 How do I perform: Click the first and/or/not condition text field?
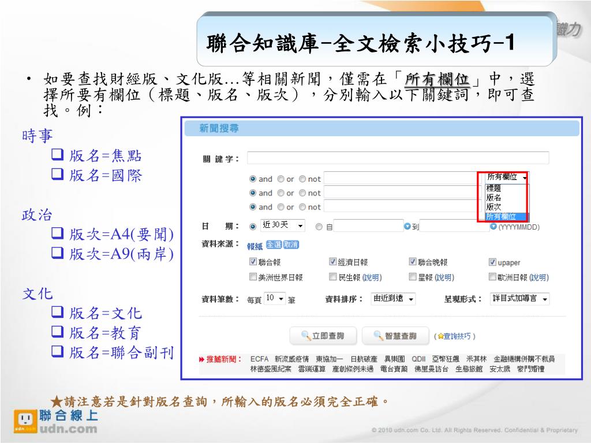click(x=401, y=178)
